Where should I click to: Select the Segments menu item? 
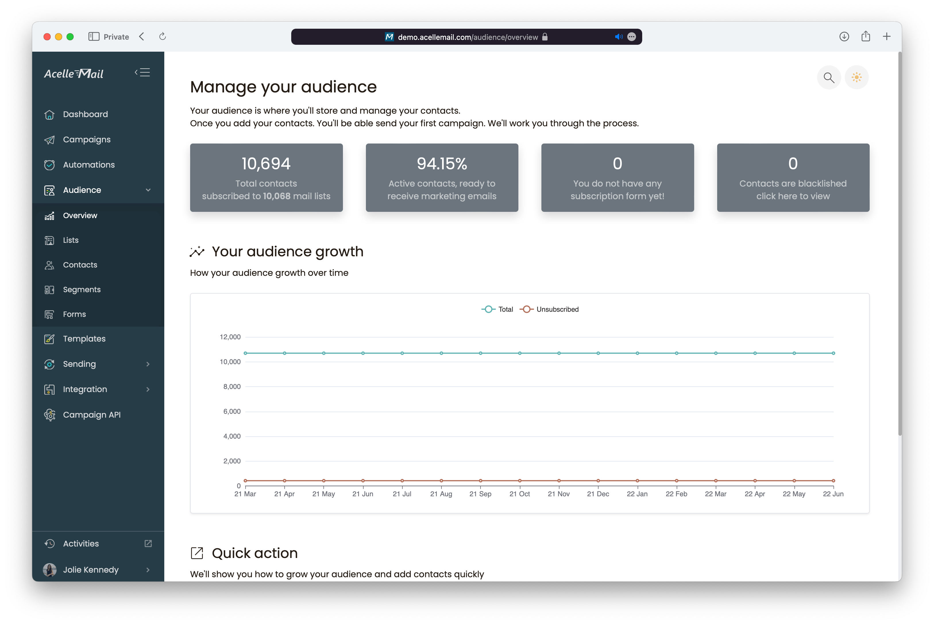tap(82, 289)
